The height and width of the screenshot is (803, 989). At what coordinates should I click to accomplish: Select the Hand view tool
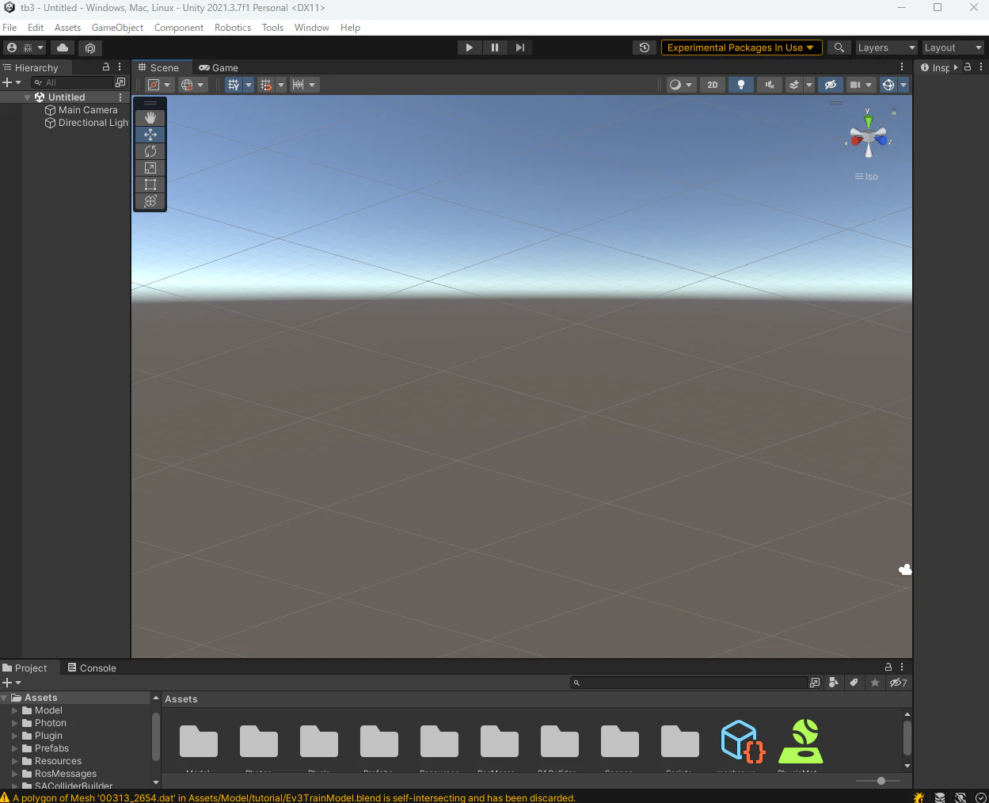tap(150, 118)
